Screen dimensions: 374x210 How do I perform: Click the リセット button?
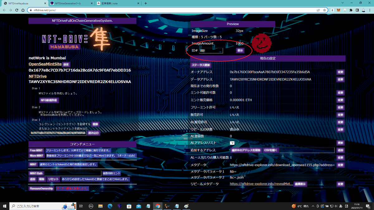point(53,179)
